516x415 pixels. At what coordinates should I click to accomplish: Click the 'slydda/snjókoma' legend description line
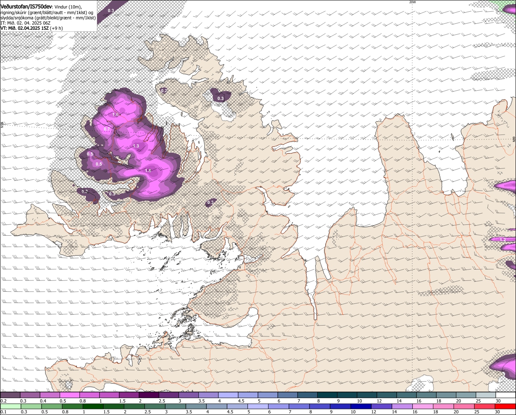[48, 18]
